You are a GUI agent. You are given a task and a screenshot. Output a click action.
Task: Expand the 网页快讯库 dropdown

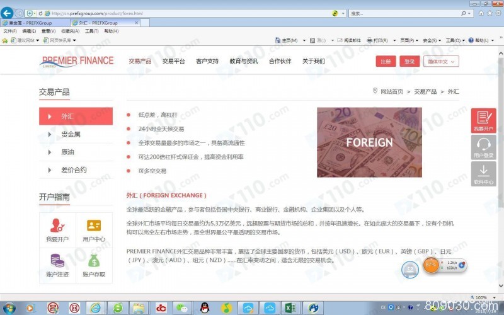click(74, 40)
